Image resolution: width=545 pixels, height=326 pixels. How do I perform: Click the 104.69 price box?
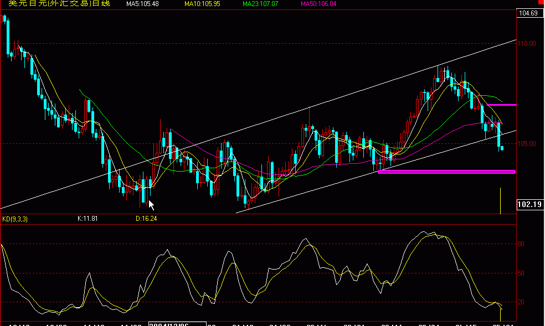[529, 13]
